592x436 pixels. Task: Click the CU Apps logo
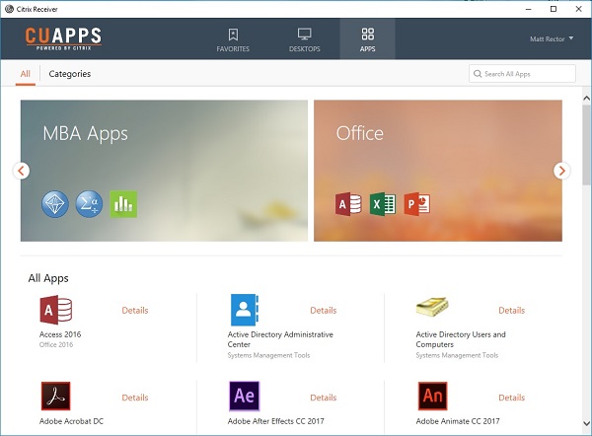[x=63, y=38]
